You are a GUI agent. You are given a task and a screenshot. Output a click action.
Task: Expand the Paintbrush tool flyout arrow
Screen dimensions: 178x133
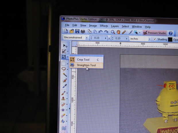point(67,93)
